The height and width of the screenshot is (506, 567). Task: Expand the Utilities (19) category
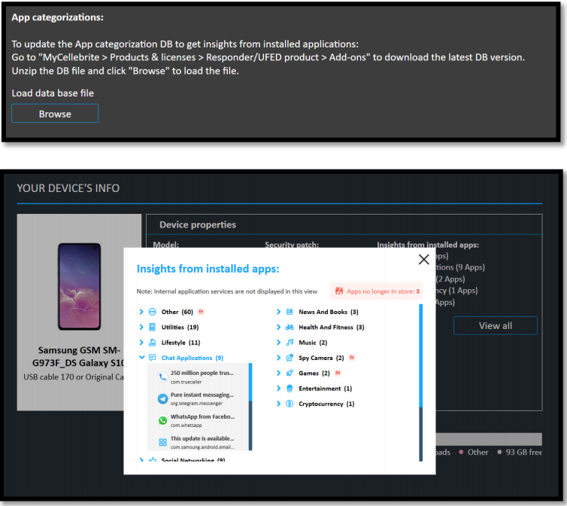pos(141,327)
